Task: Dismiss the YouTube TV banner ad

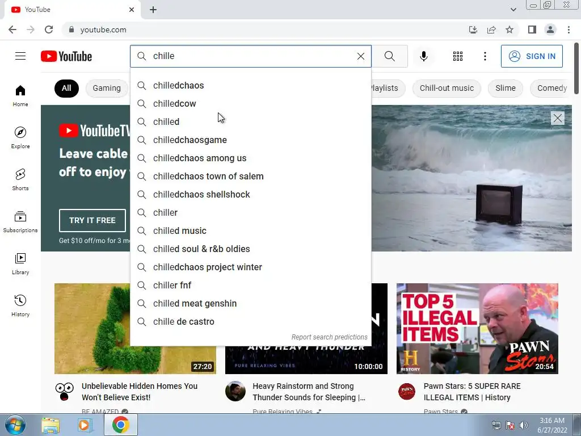Action: coord(557,118)
